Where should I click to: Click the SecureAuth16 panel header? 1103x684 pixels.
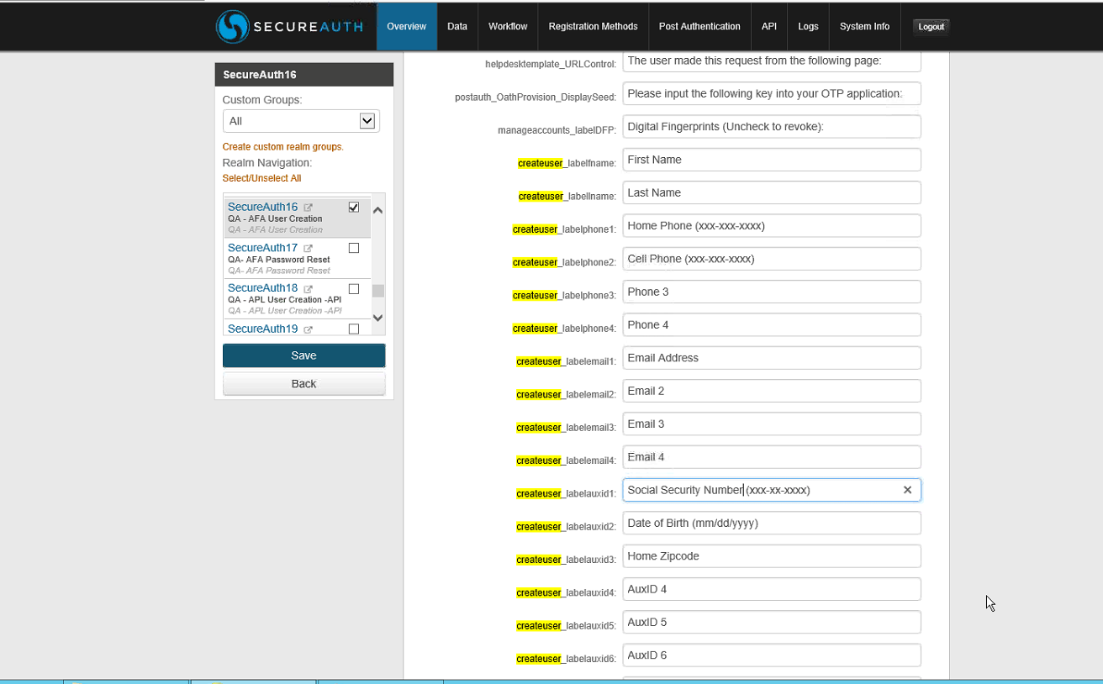tap(304, 75)
